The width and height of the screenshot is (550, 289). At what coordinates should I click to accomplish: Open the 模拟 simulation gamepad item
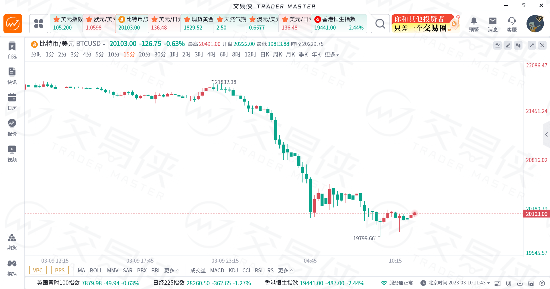(x=12, y=267)
